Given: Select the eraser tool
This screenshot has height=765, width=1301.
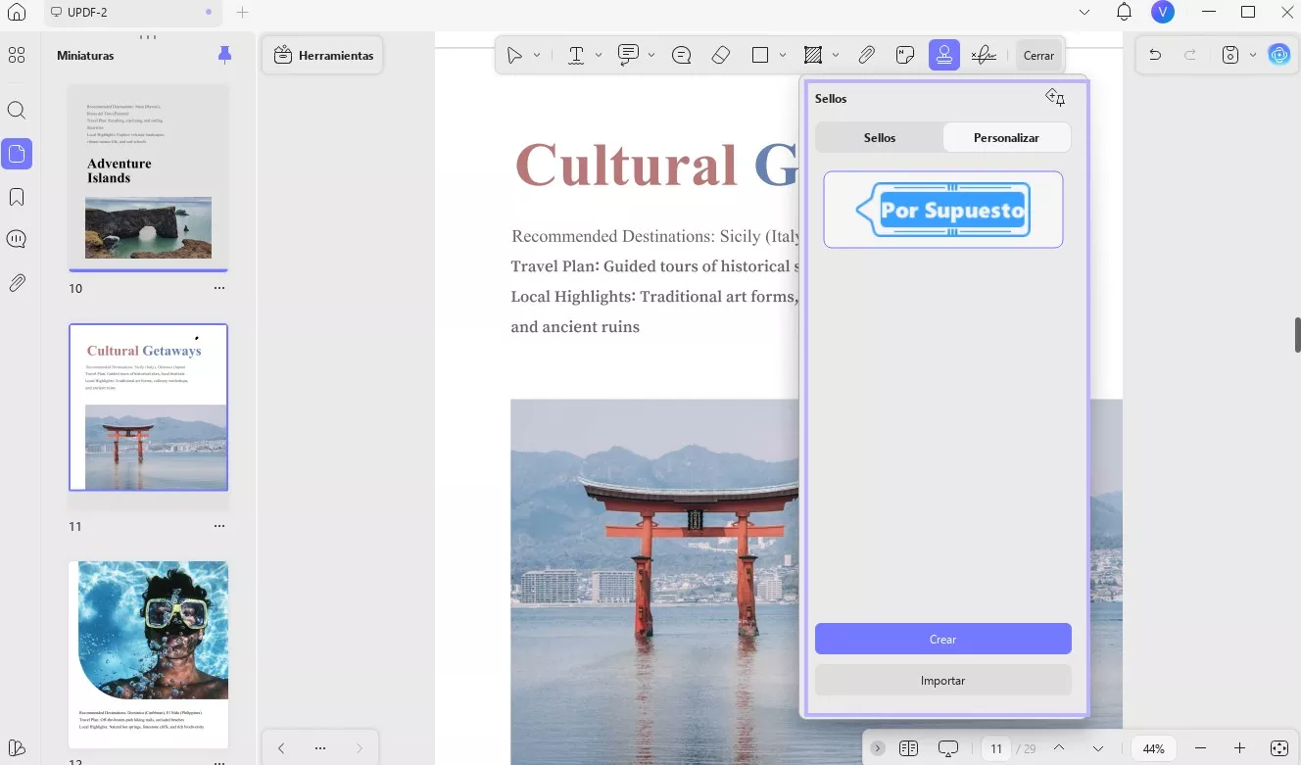Looking at the screenshot, I should click(721, 56).
